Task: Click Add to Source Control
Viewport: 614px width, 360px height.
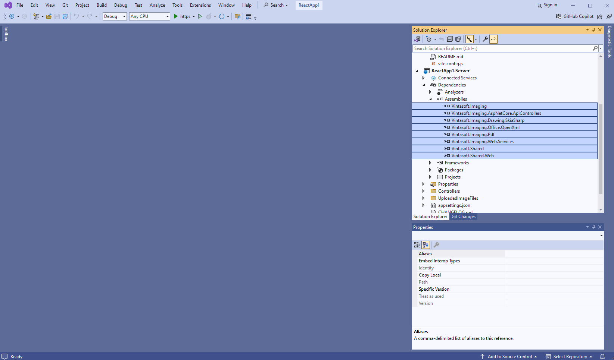Action: point(509,357)
